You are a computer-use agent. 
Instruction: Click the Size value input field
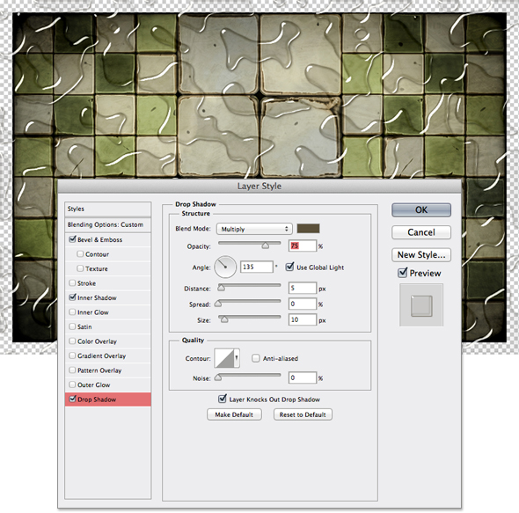[303, 319]
